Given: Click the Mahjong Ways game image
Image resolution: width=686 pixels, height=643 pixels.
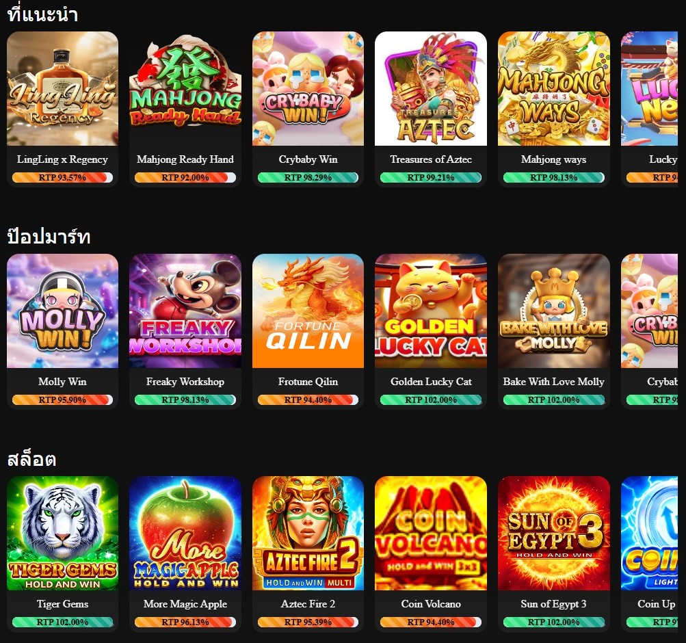Looking at the screenshot, I should click(554, 88).
